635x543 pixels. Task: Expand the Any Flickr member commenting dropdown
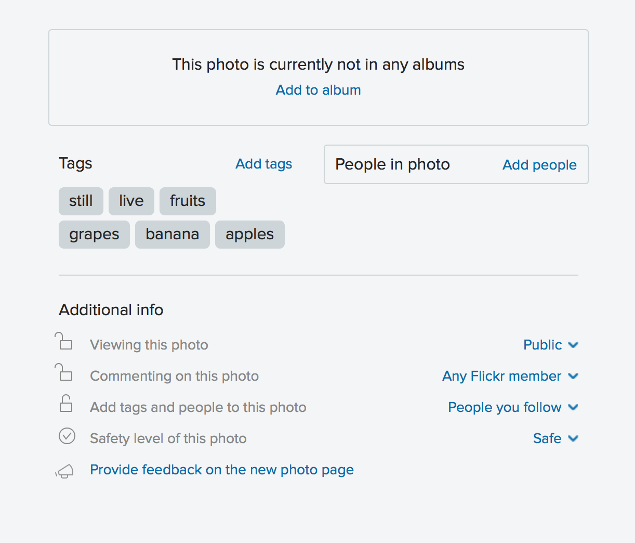tap(510, 376)
